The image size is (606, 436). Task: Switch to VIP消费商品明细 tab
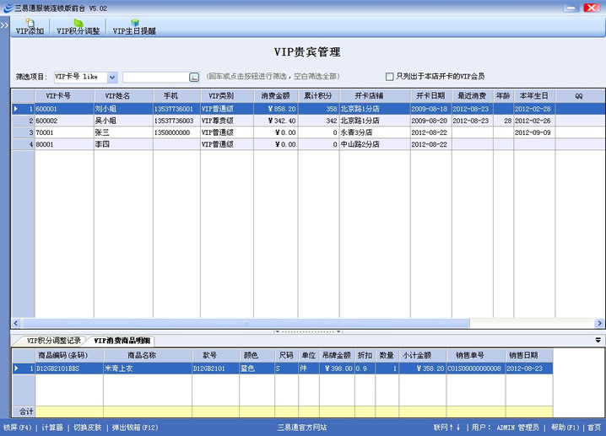(x=122, y=341)
